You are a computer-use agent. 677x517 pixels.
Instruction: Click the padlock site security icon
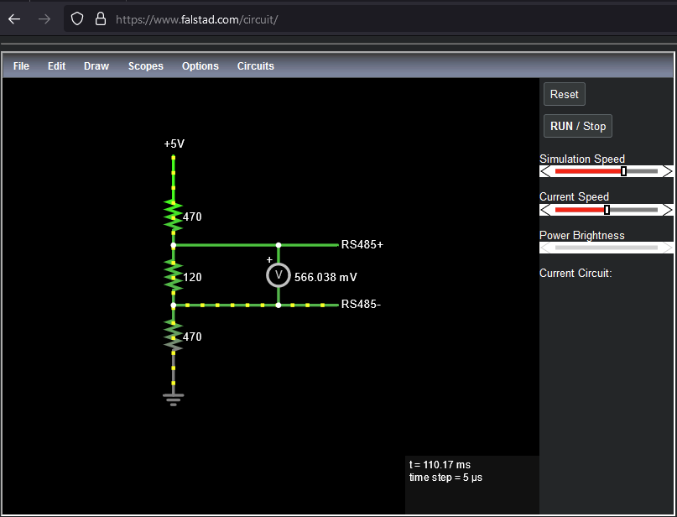pyautogui.click(x=100, y=18)
